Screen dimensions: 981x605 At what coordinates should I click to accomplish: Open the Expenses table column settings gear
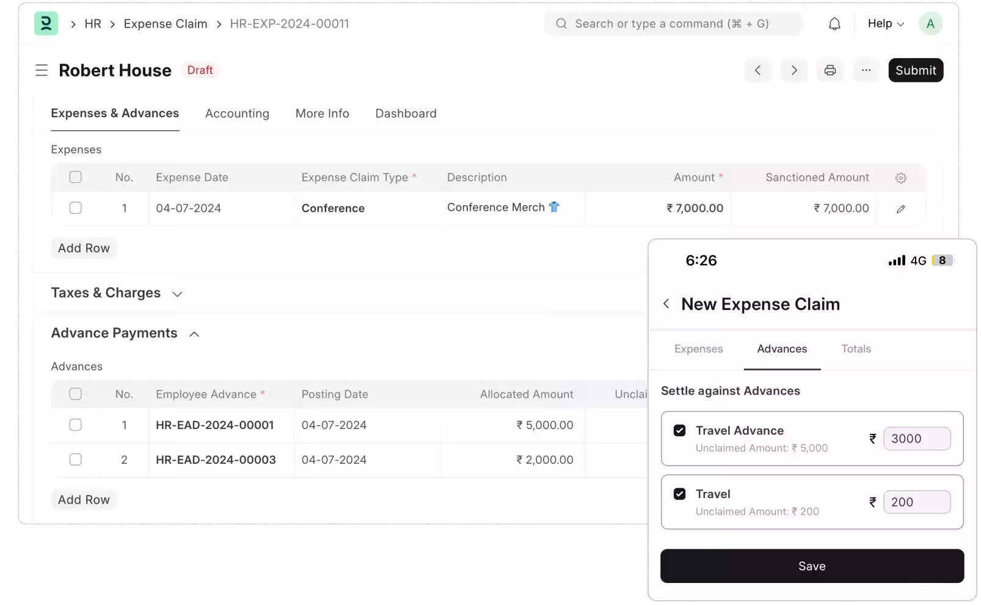[x=900, y=177]
